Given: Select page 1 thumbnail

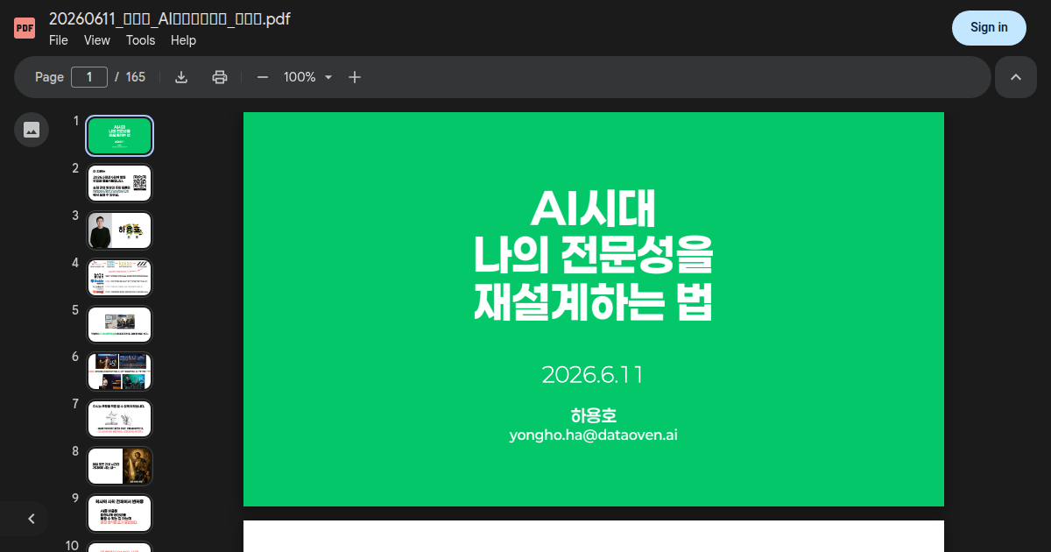Looking at the screenshot, I should tap(120, 136).
